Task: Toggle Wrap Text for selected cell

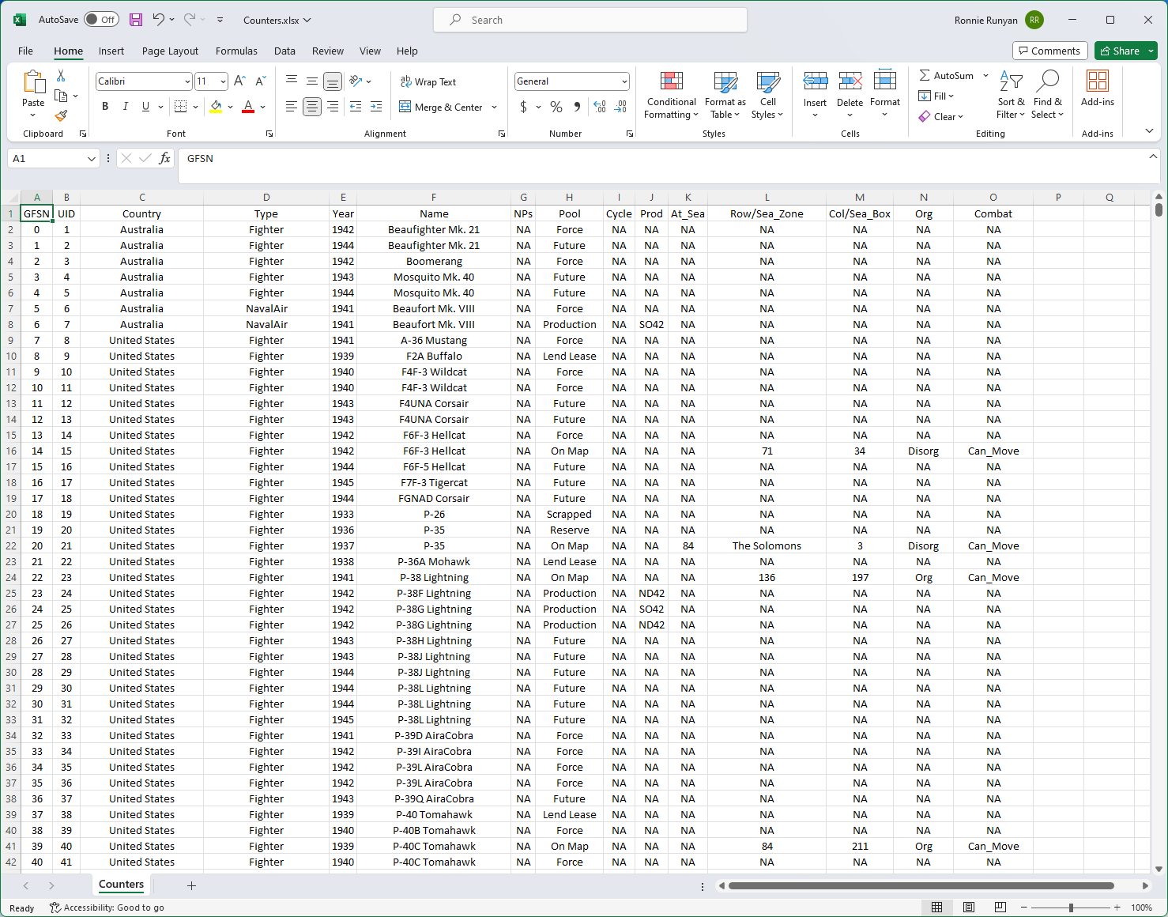Action: tap(428, 82)
